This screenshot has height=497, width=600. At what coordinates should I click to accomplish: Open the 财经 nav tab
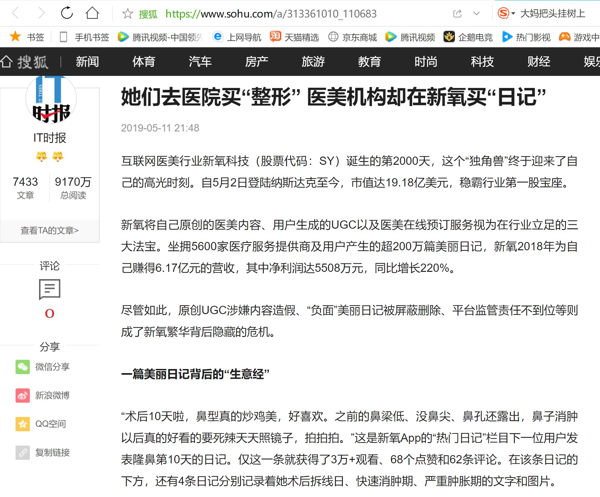coord(539,62)
